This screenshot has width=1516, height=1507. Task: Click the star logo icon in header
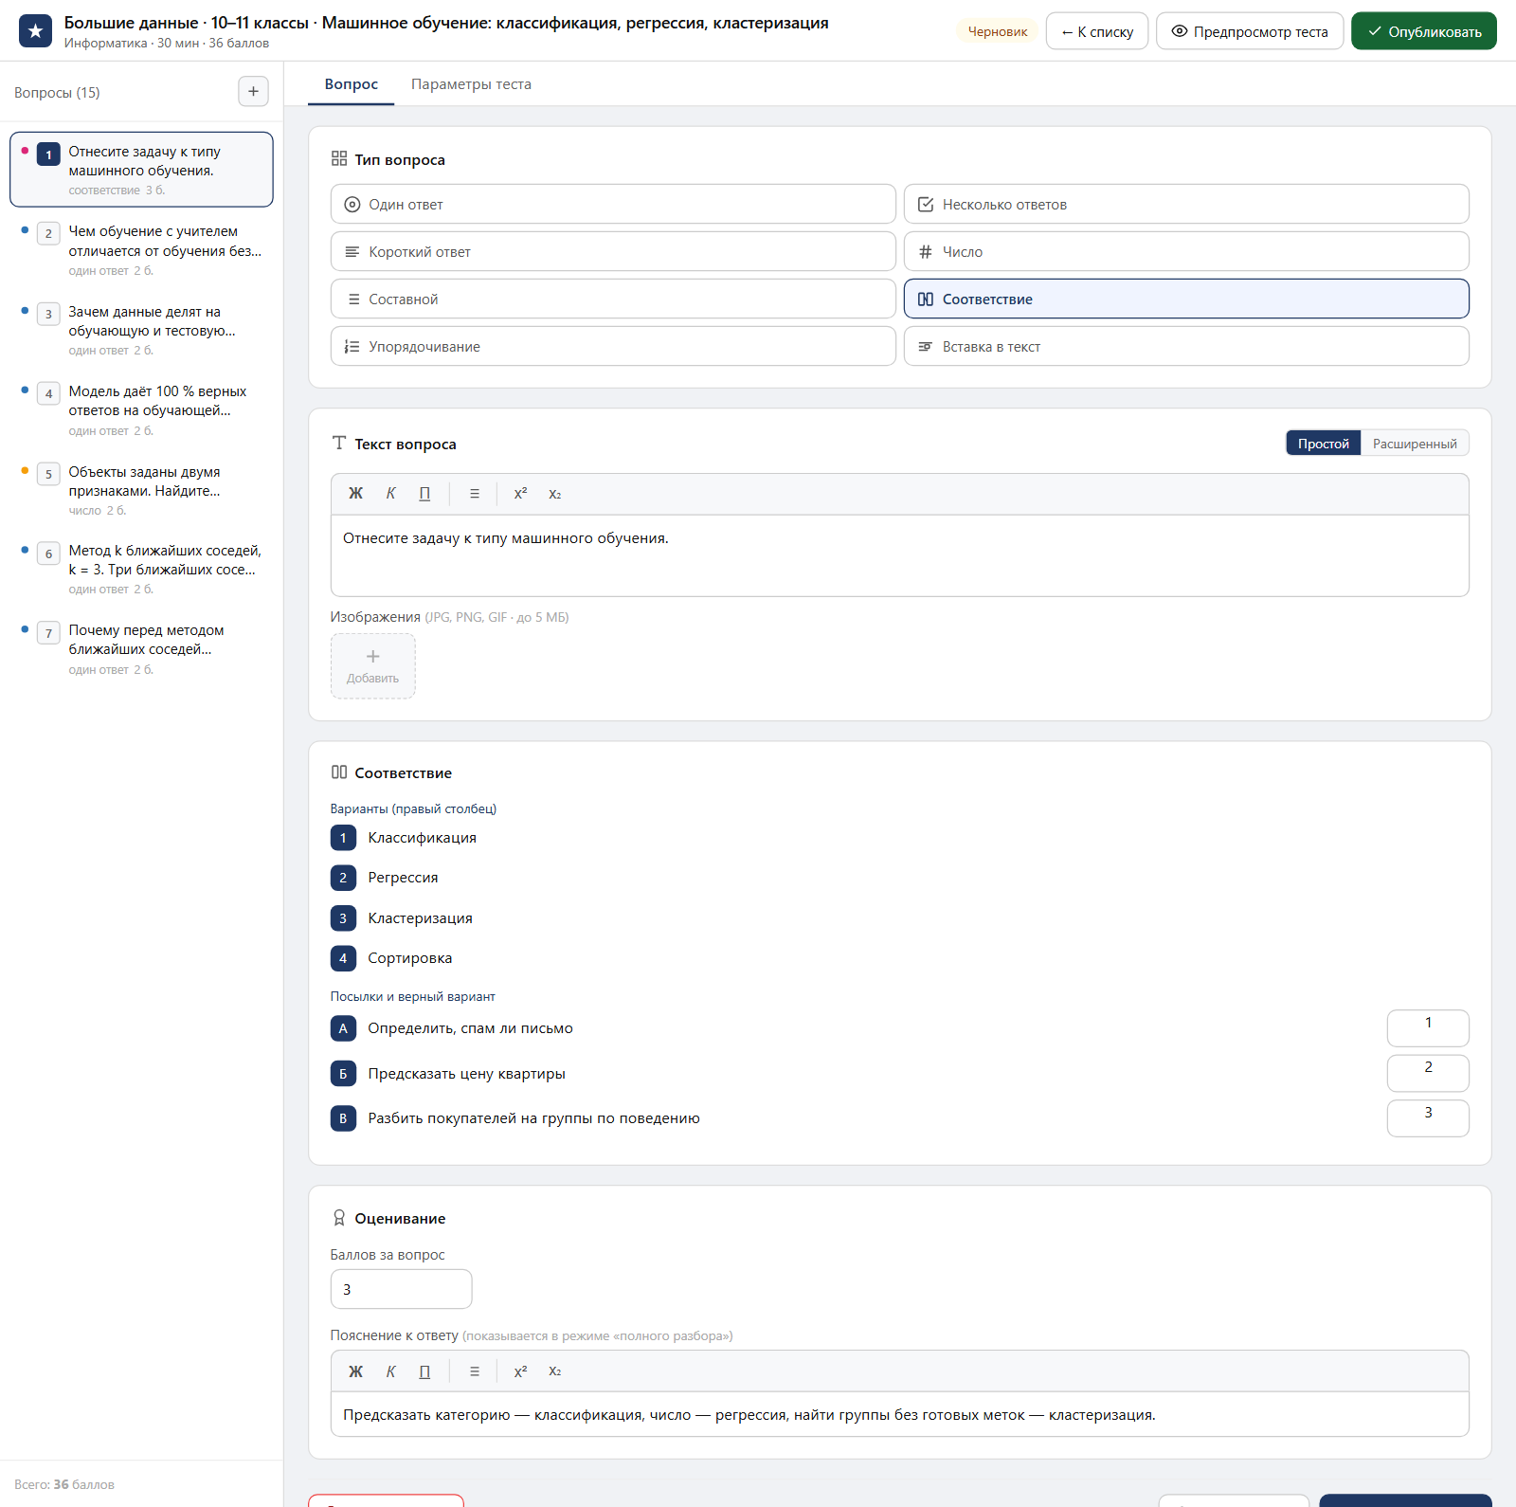[36, 31]
